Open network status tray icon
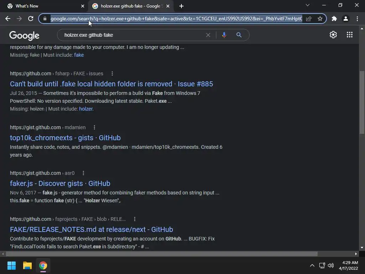 322,265
